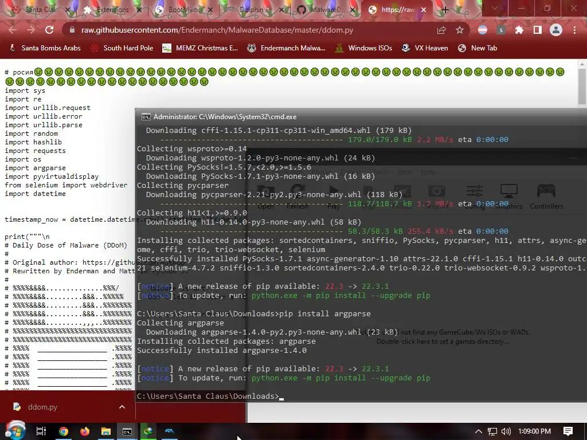Click the Graphics button in Dolphin window
Screen dimensions: 587x440
point(509,197)
